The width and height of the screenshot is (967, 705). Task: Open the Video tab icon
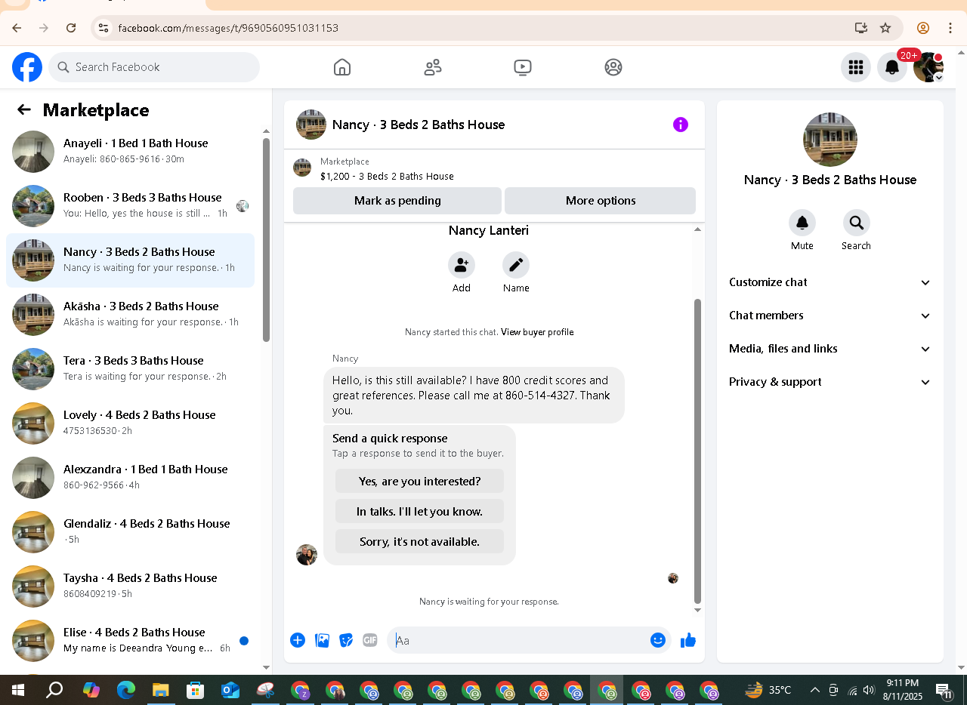pyautogui.click(x=522, y=67)
